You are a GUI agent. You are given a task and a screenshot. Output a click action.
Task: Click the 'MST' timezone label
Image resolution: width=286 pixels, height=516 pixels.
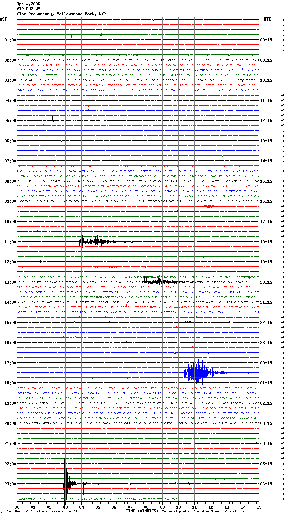[3, 19]
